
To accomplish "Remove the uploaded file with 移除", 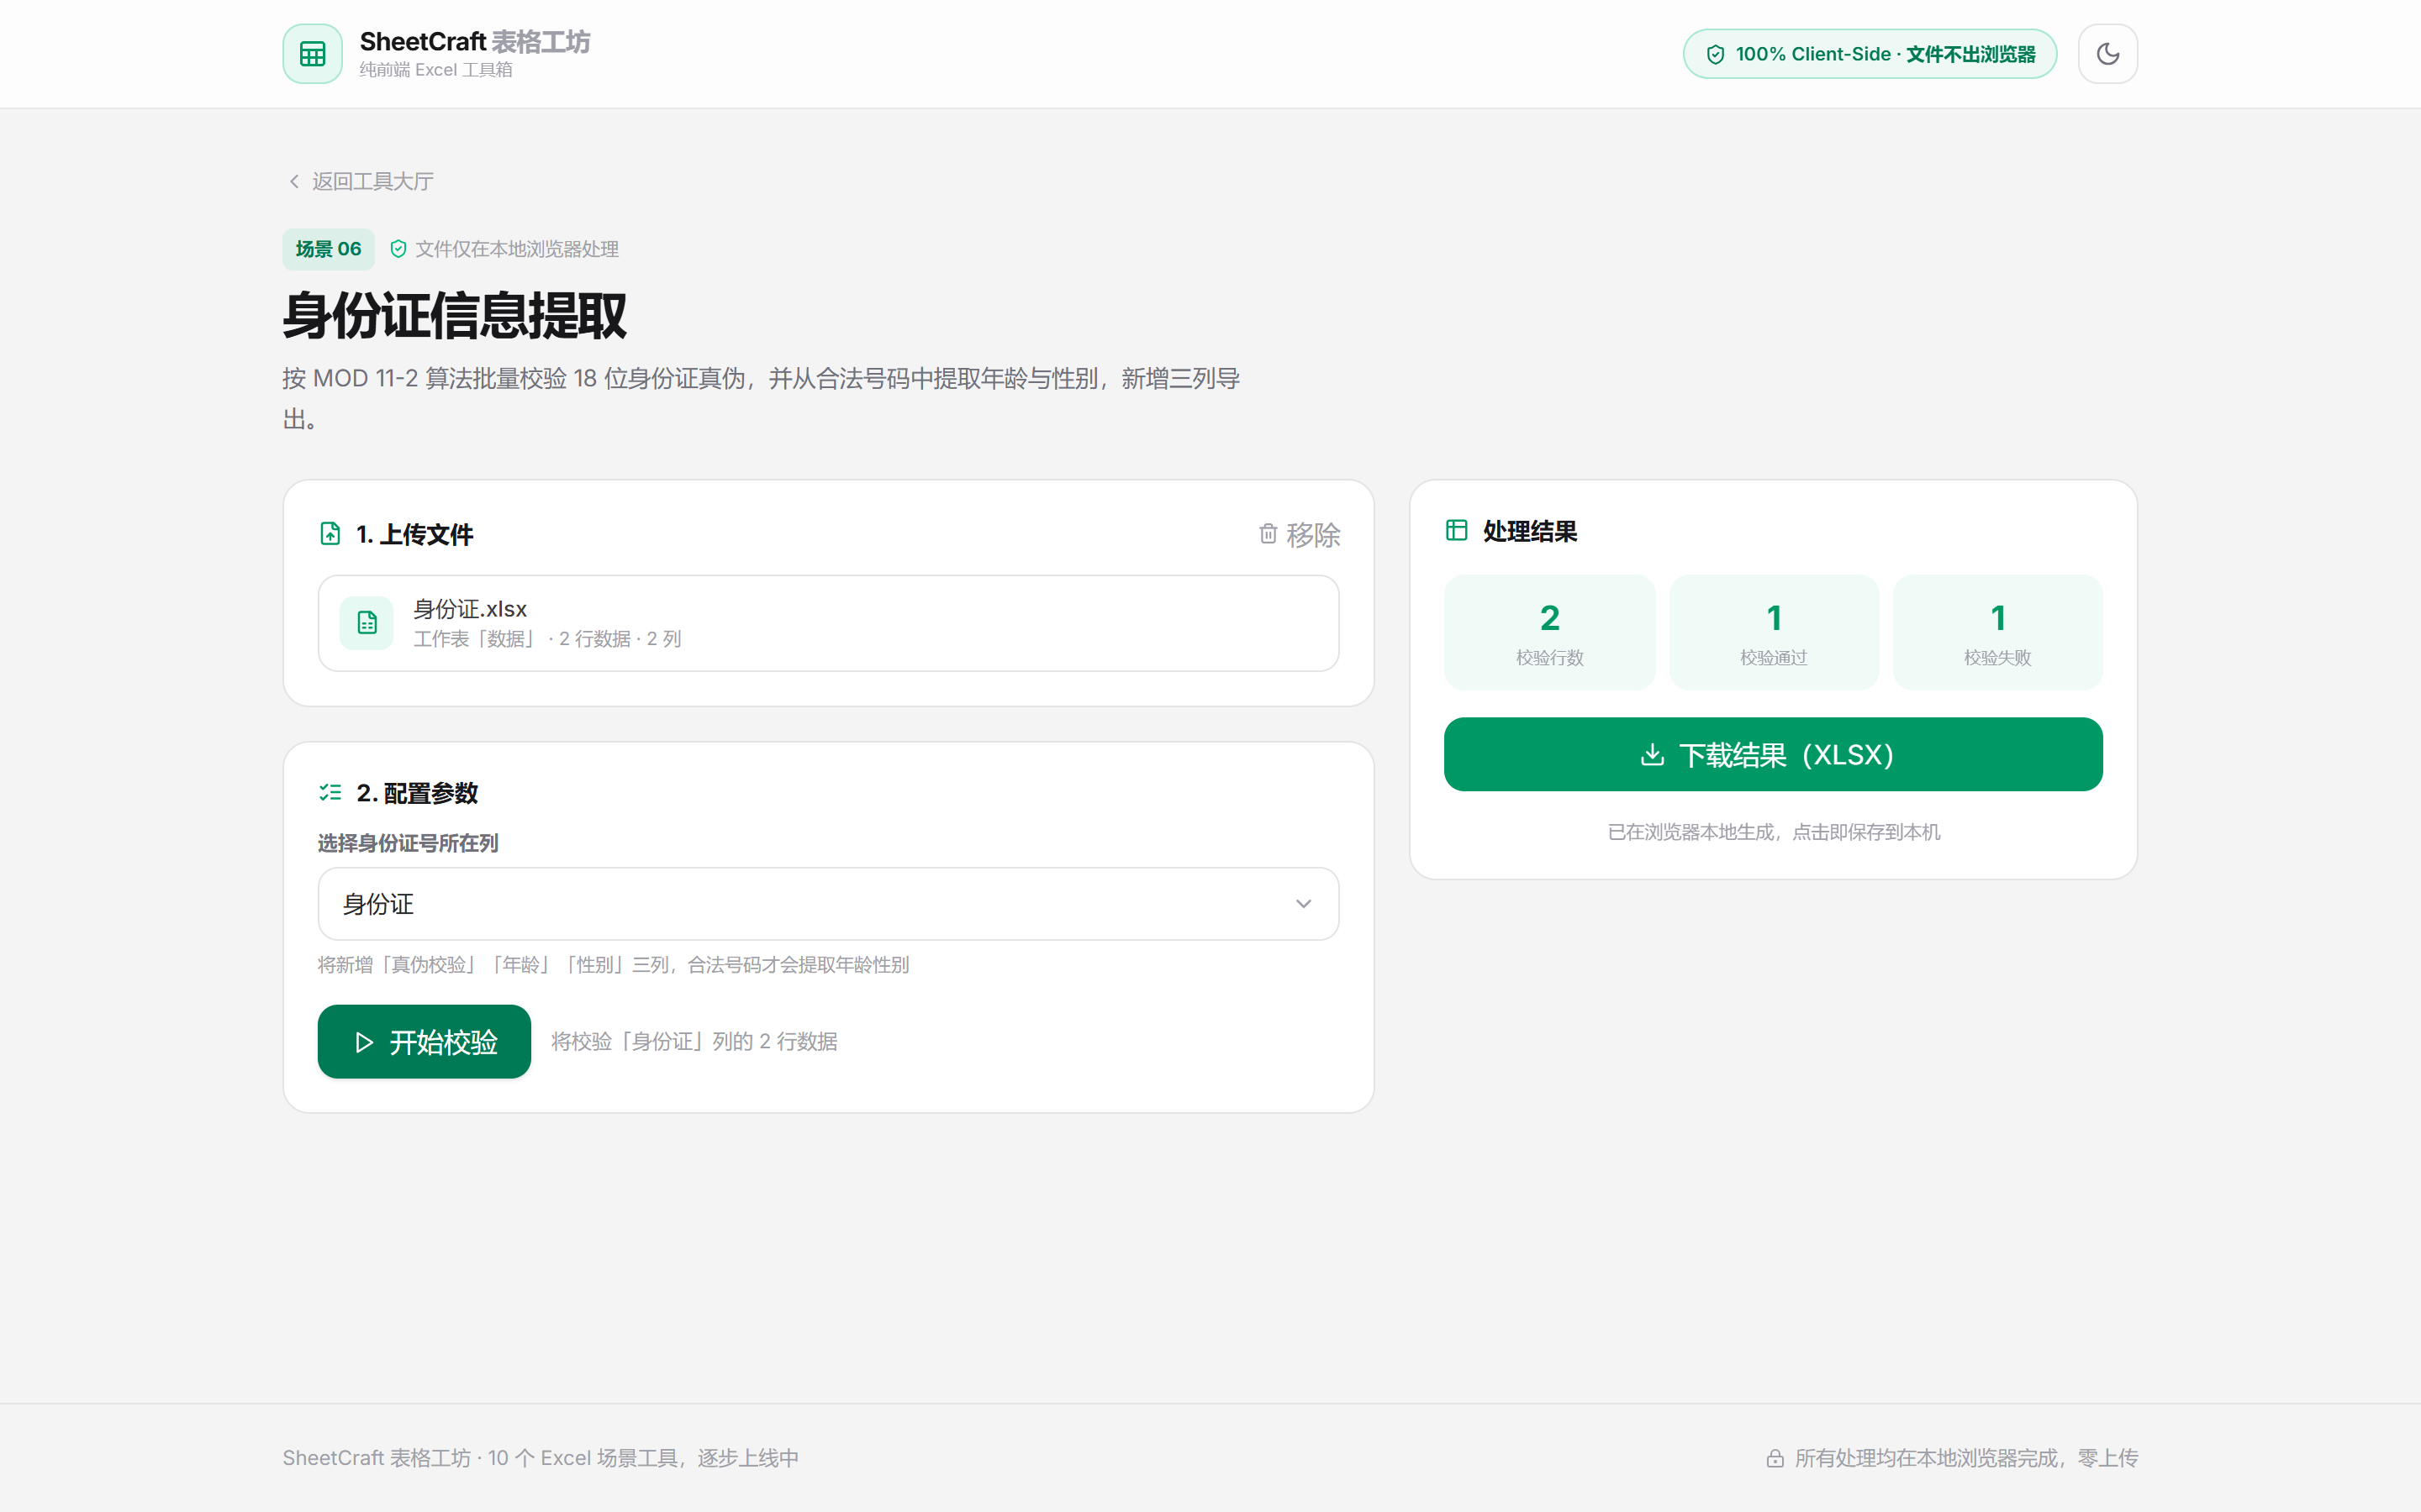I will coord(1299,535).
